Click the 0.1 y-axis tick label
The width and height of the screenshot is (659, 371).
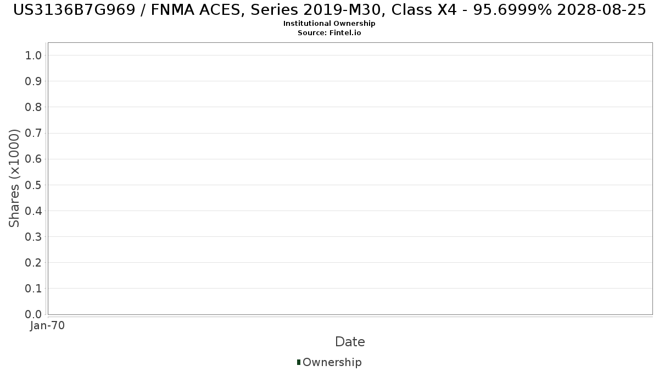pos(33,288)
